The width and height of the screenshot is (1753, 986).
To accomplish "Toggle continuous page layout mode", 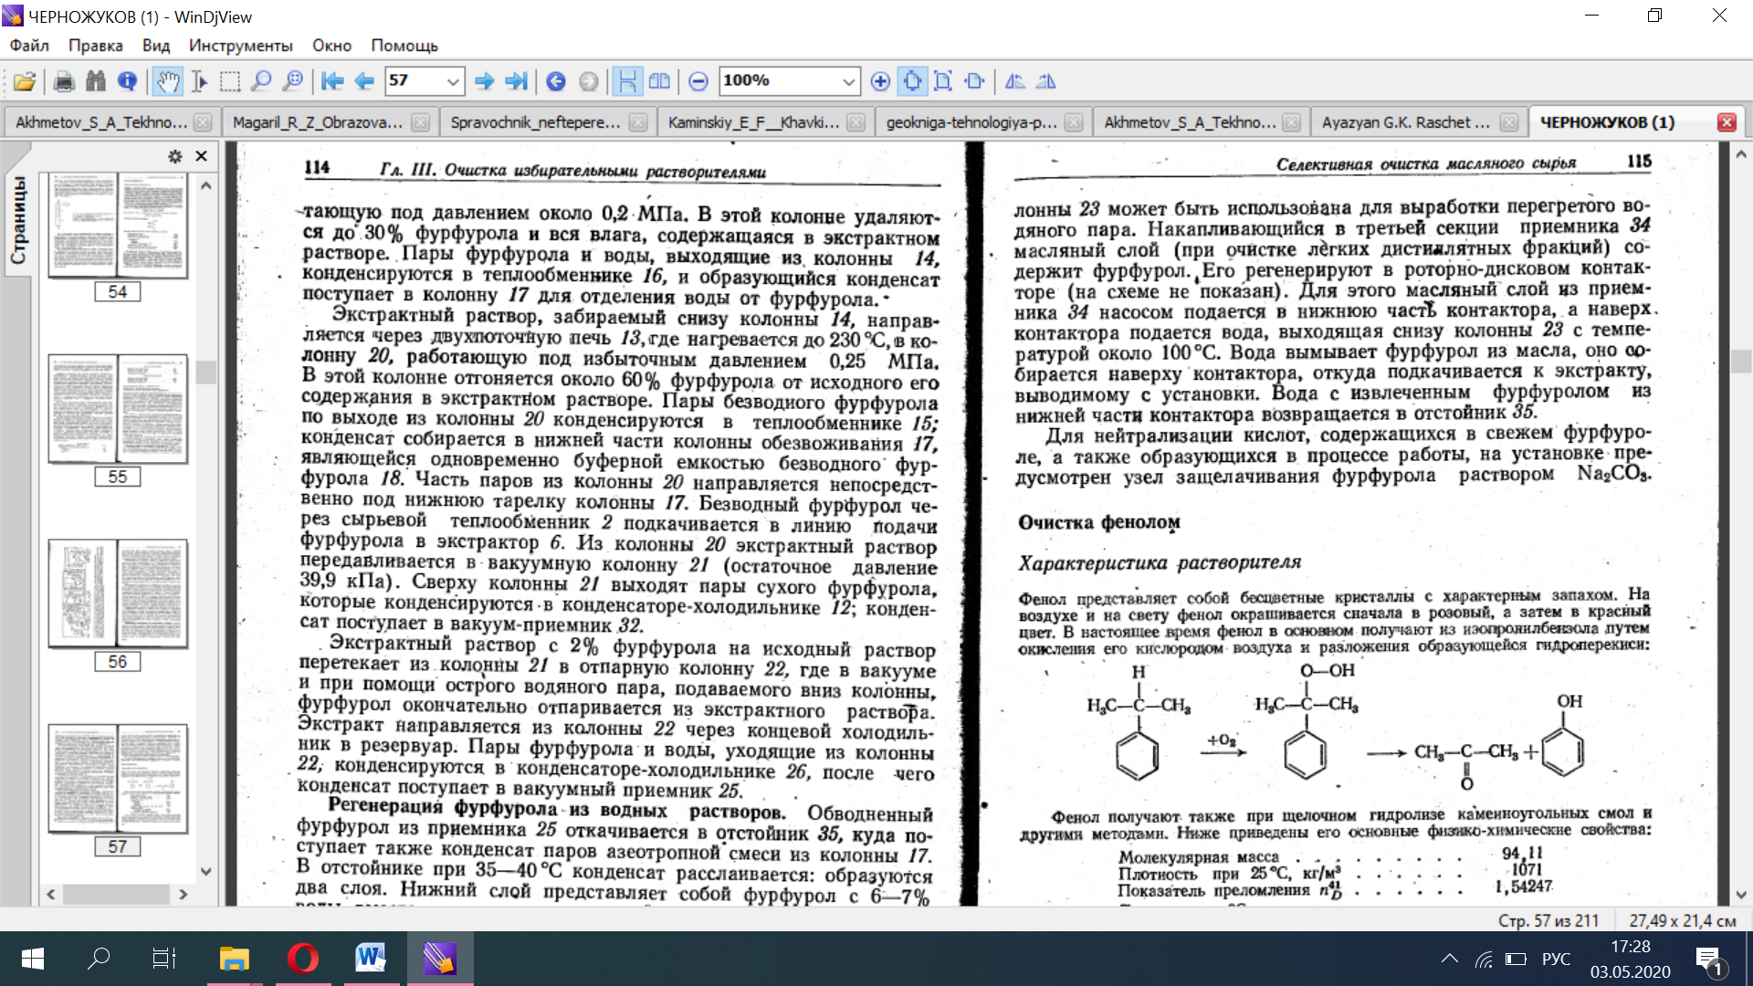I will click(627, 81).
